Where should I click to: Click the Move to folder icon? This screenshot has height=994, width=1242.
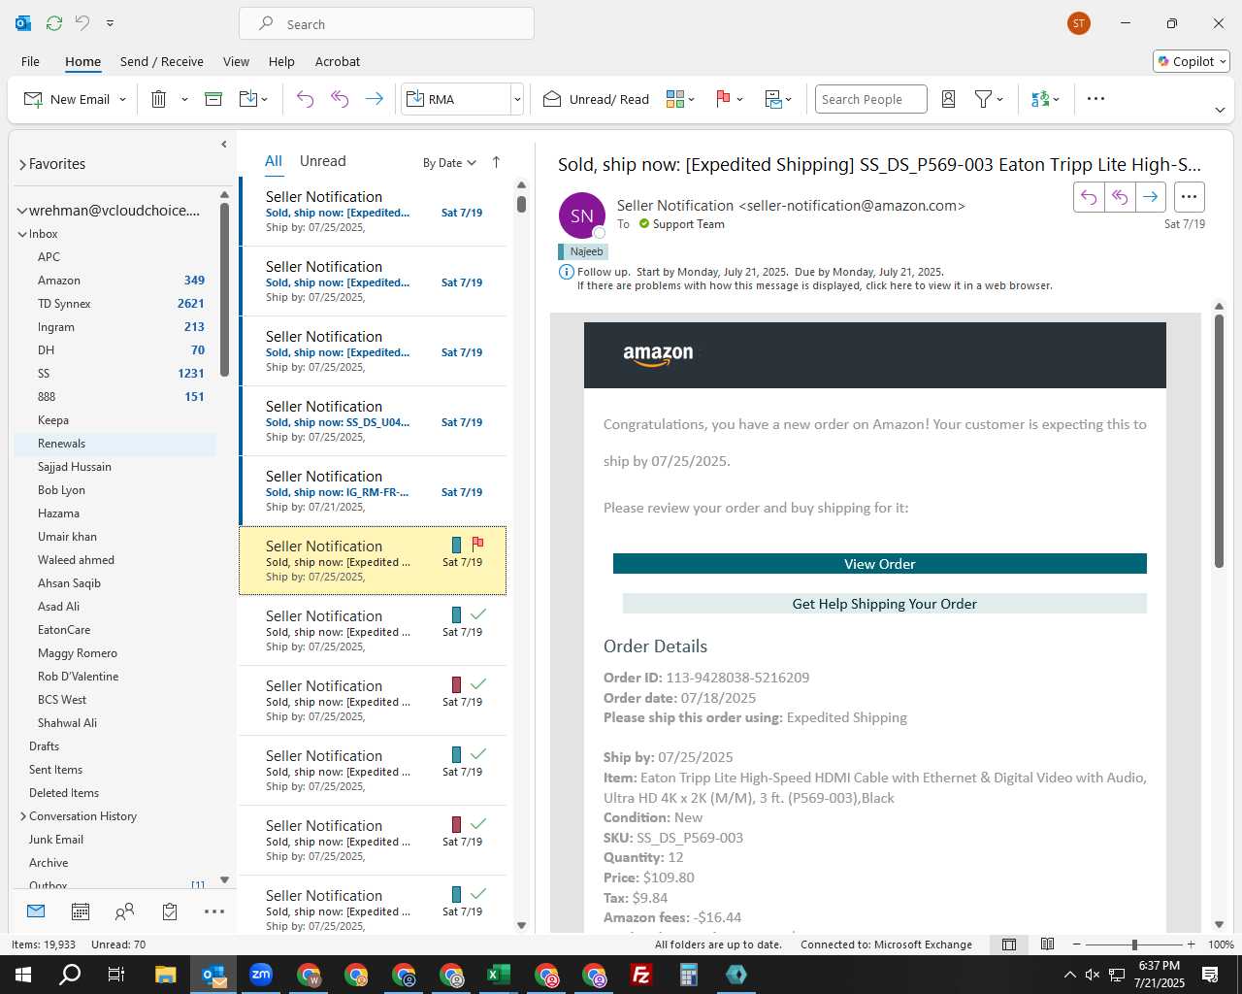coord(247,99)
